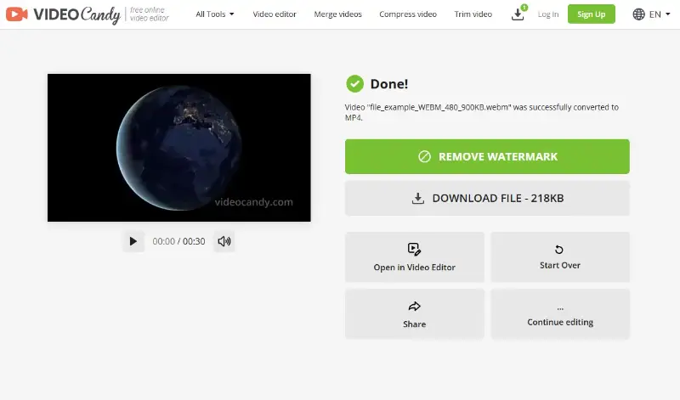The width and height of the screenshot is (680, 400).
Task: Click the green Done checkmark icon
Action: coord(354,83)
